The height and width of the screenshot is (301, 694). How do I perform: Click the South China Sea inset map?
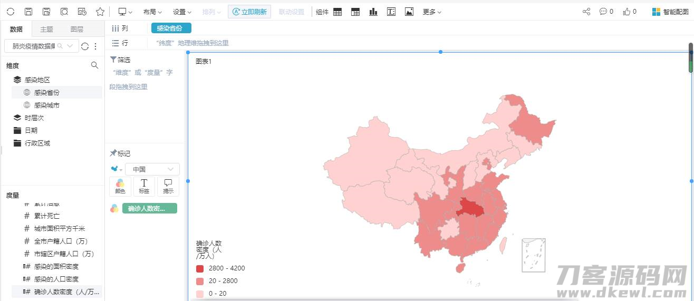534,255
